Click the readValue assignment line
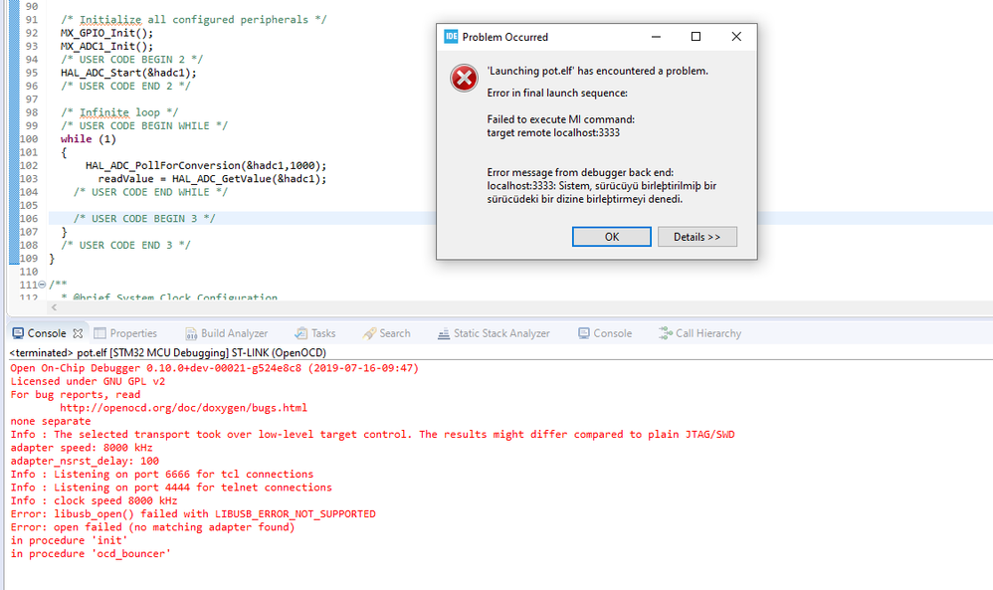993x590 pixels. 212,178
